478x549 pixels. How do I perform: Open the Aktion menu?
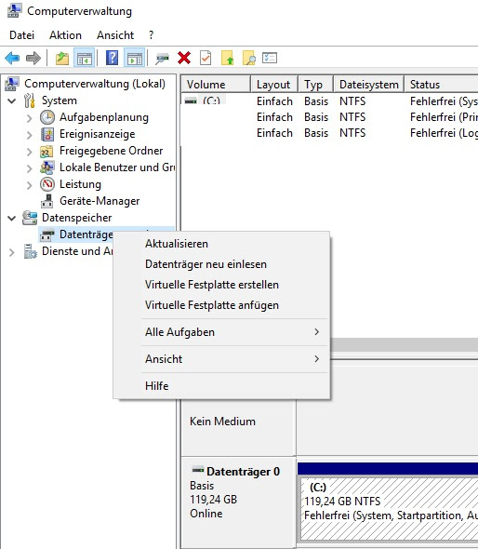[65, 35]
